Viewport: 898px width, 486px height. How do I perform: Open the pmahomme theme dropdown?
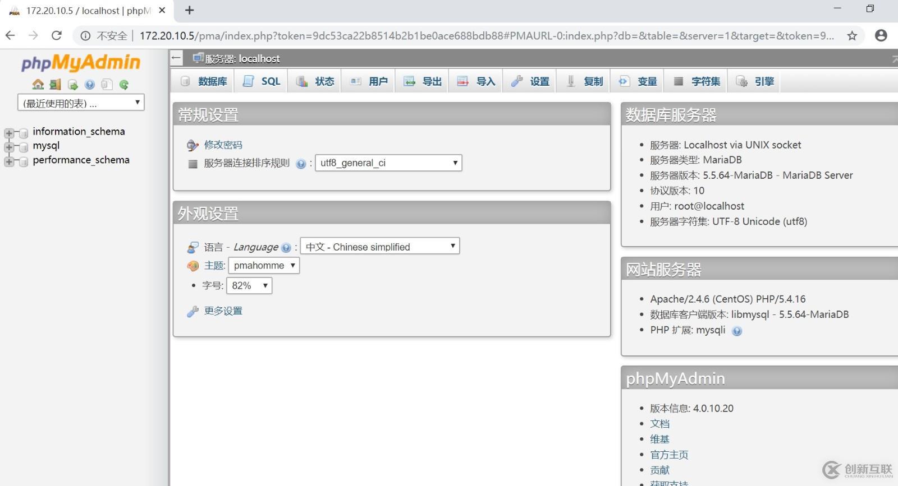[264, 266]
